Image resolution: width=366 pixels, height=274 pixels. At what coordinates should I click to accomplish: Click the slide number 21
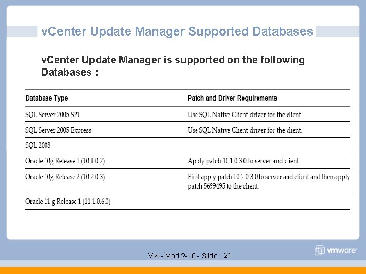pyautogui.click(x=228, y=255)
